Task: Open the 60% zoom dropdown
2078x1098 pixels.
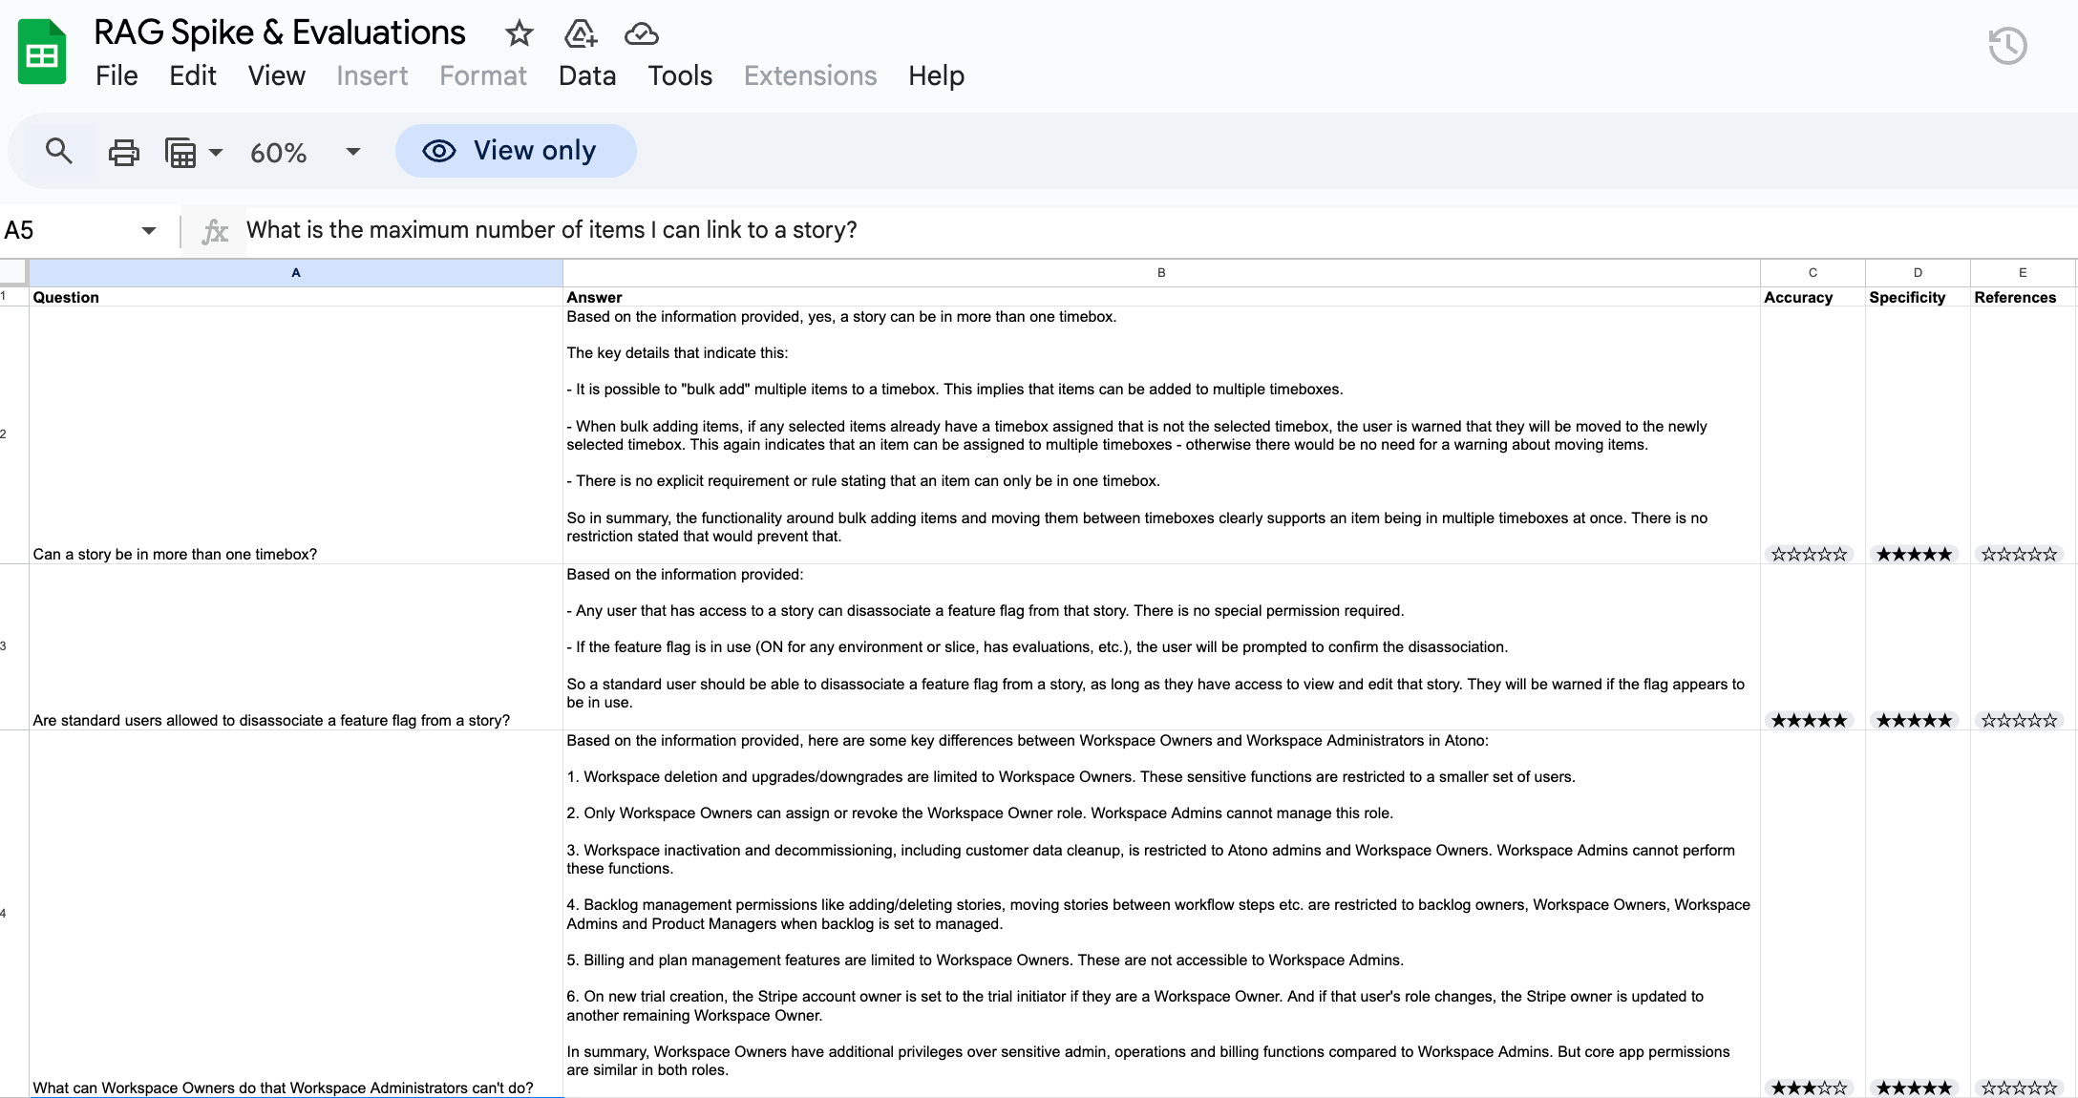Action: click(352, 152)
